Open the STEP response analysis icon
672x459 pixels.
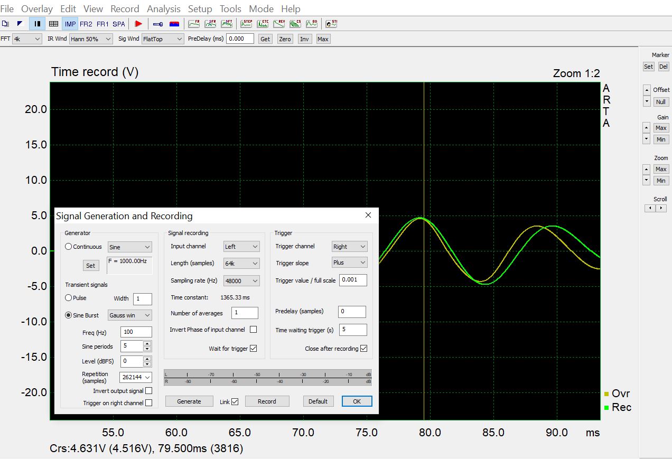point(246,24)
